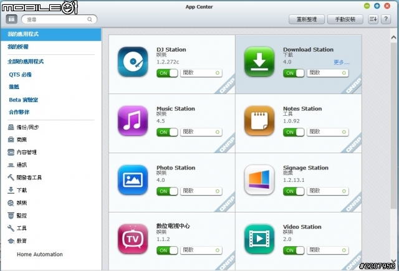Turn off DJ Station ON switch
This screenshot has height=271, width=399.
pos(167,74)
